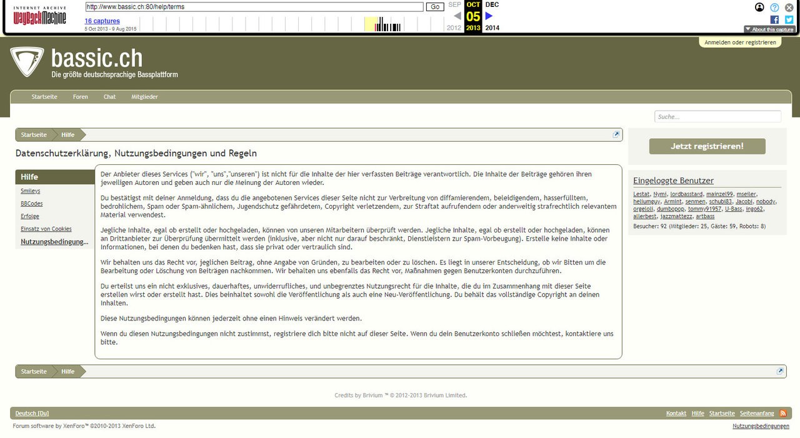Viewport: 800px width, 438px height.
Task: Select the 2014 year in Wayback timeline
Action: click(492, 27)
